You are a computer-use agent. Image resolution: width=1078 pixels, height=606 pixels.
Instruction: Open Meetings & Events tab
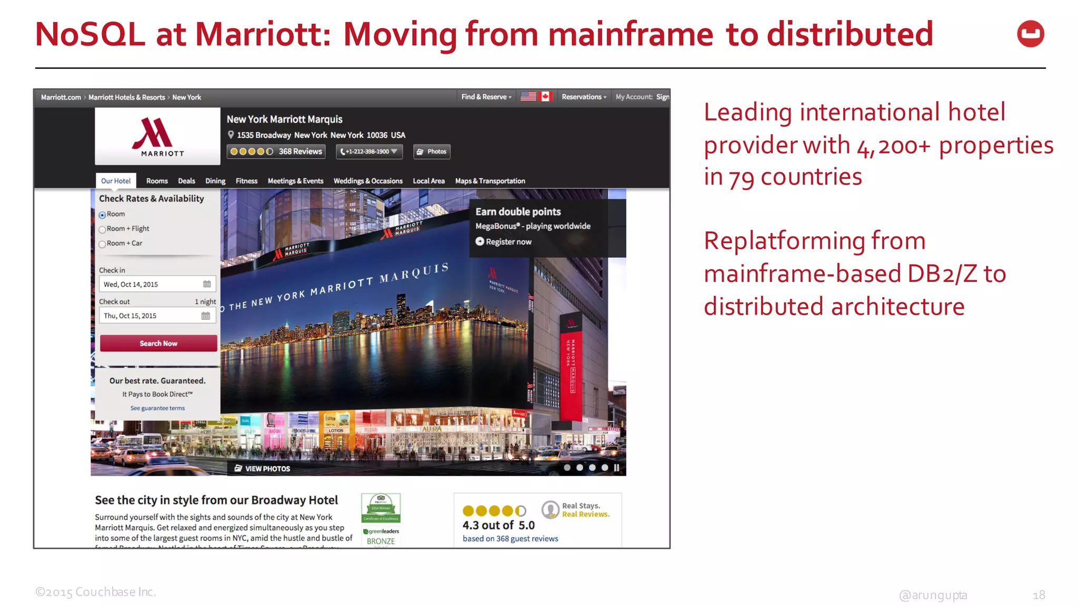[x=295, y=181]
